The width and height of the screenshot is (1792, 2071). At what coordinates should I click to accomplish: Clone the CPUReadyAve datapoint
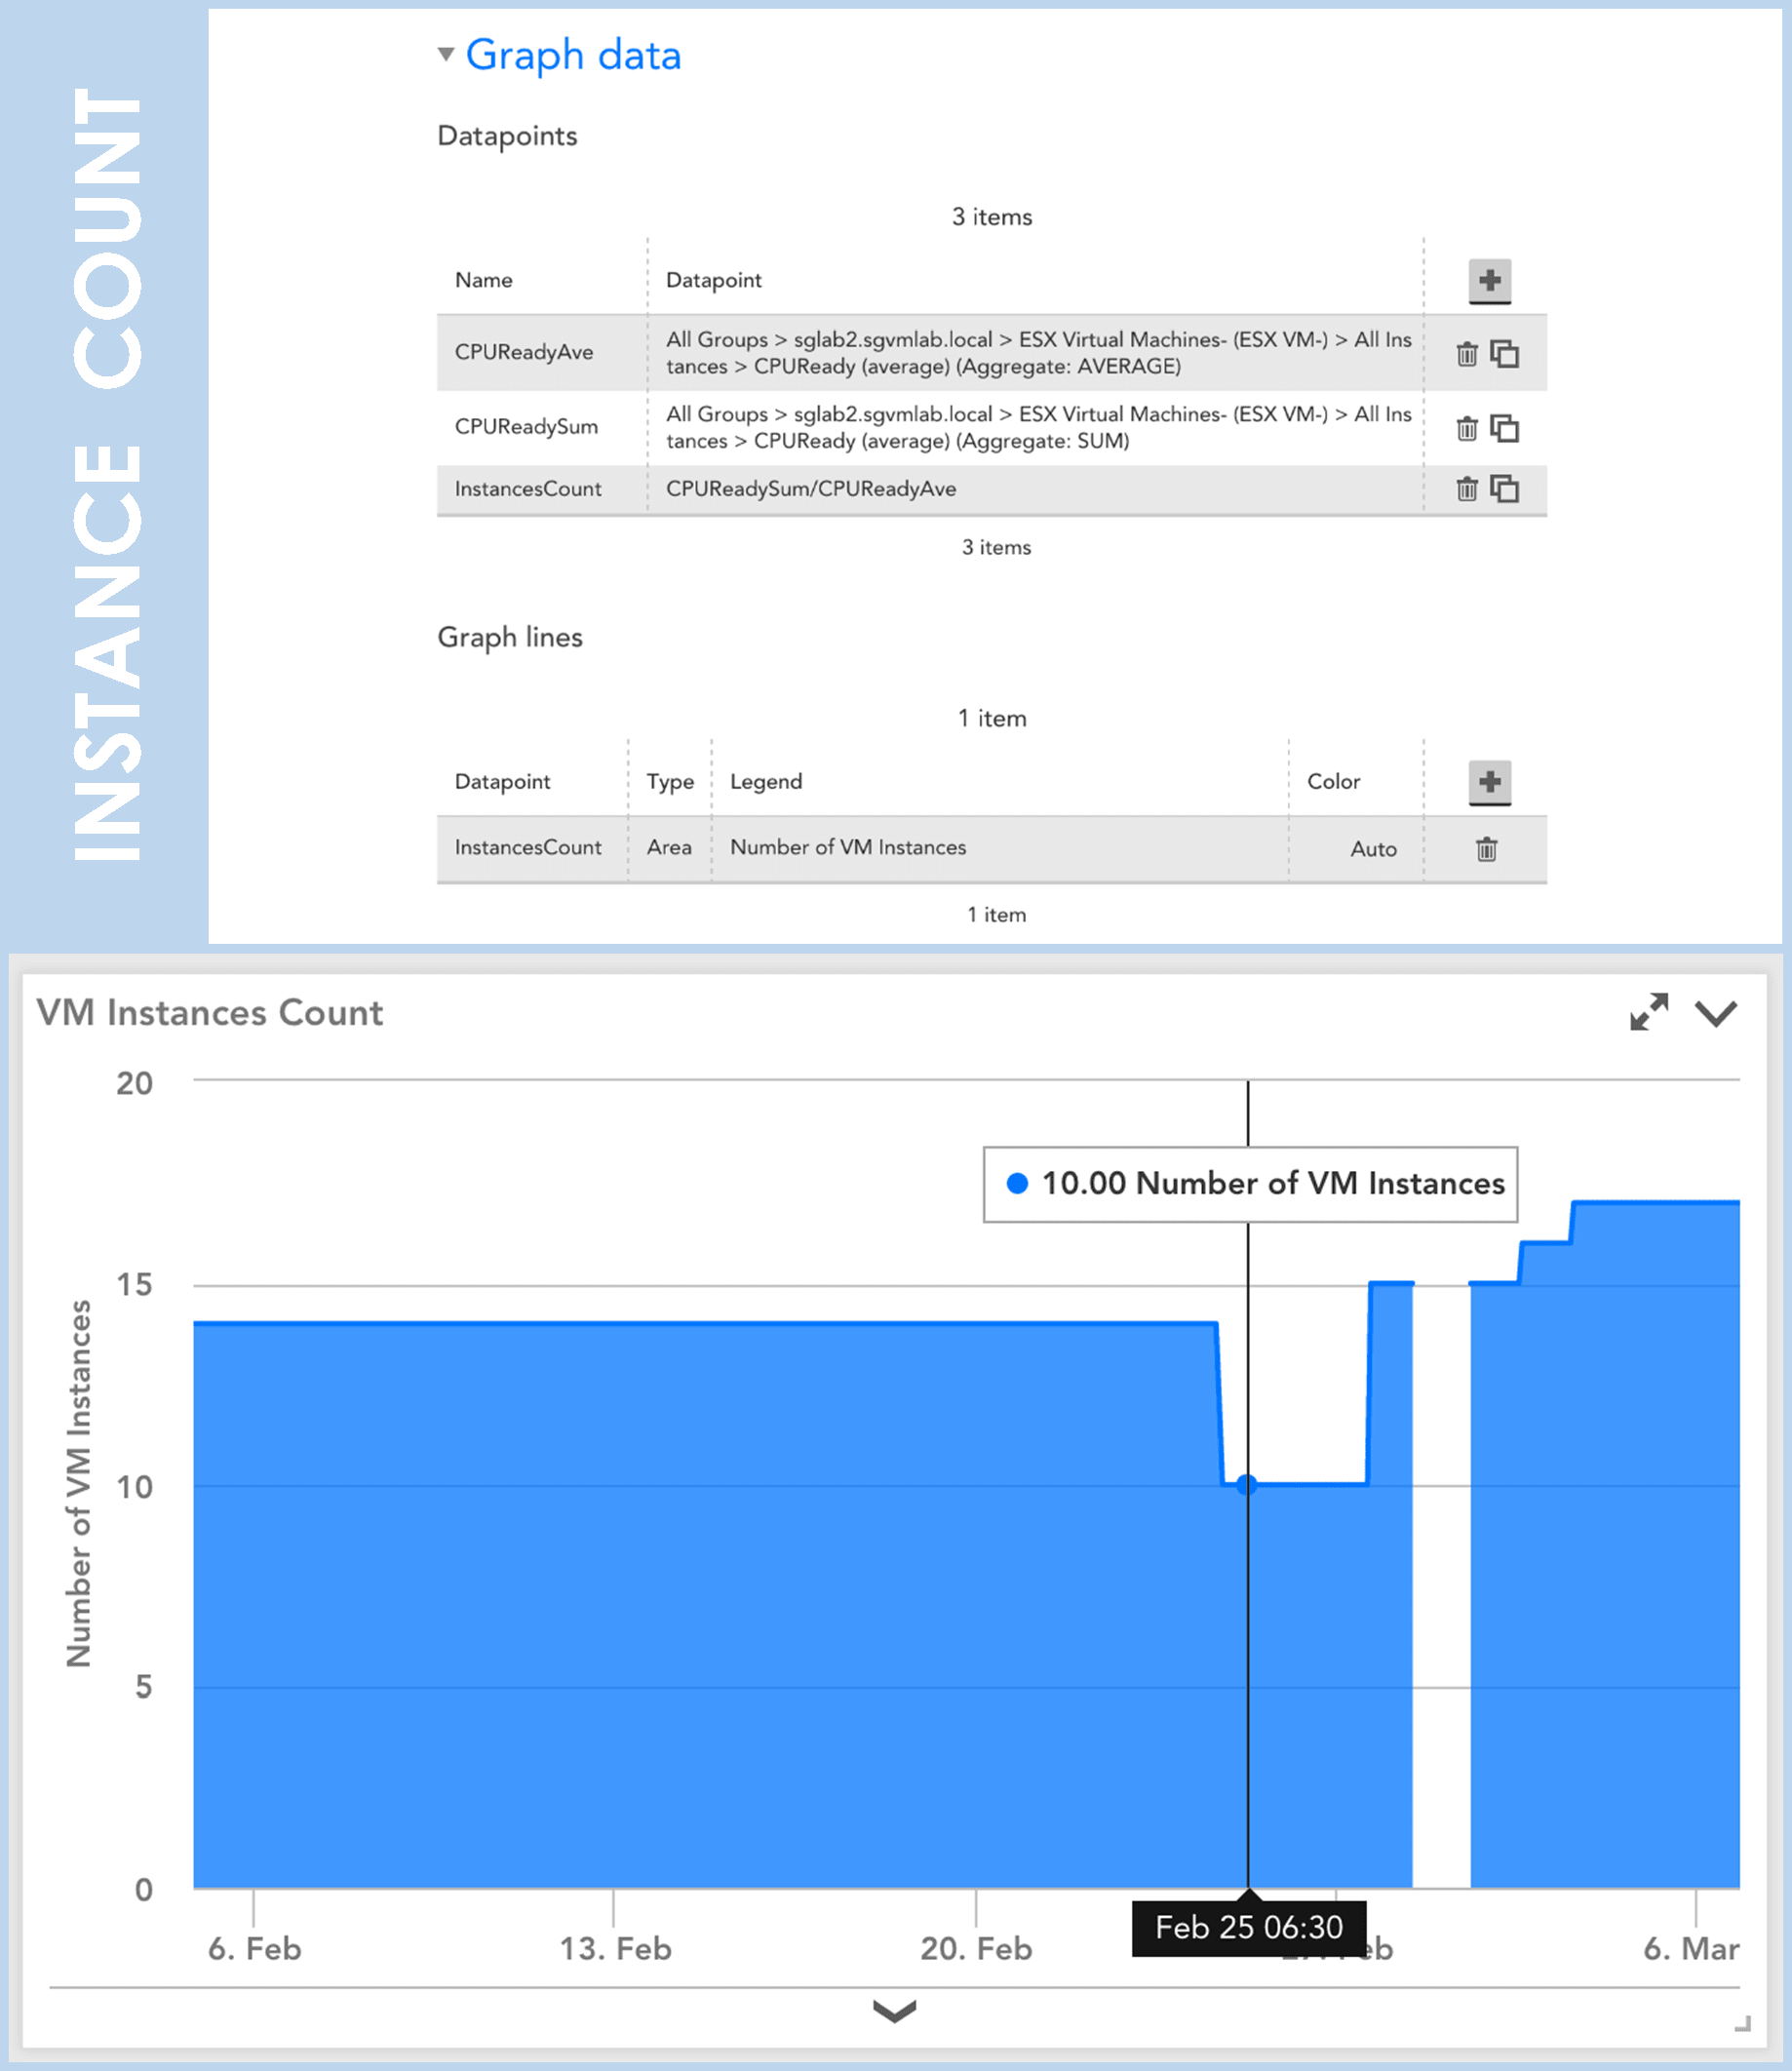(1504, 353)
